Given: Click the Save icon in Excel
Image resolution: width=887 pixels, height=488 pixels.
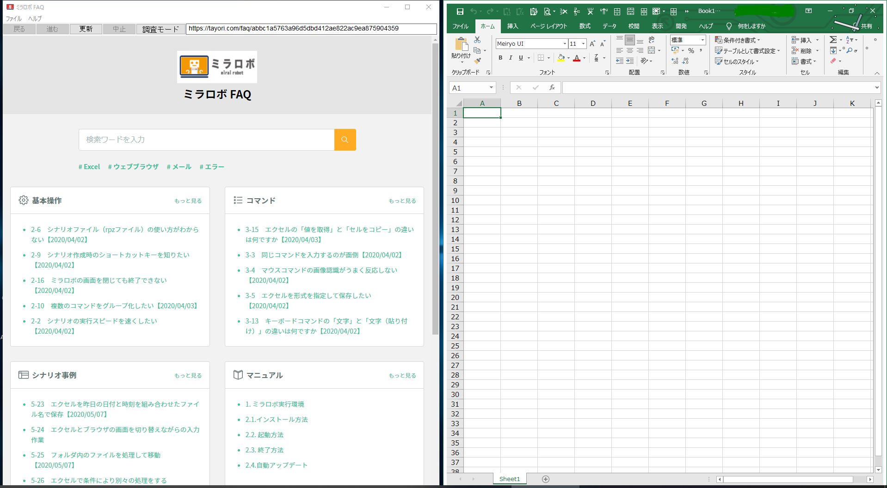Looking at the screenshot, I should click(460, 12).
